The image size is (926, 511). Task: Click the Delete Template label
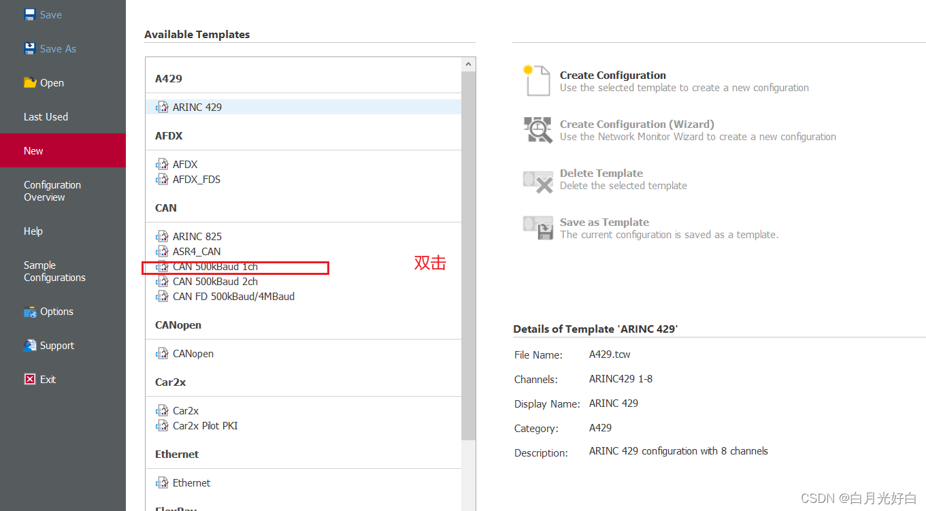pyautogui.click(x=601, y=173)
